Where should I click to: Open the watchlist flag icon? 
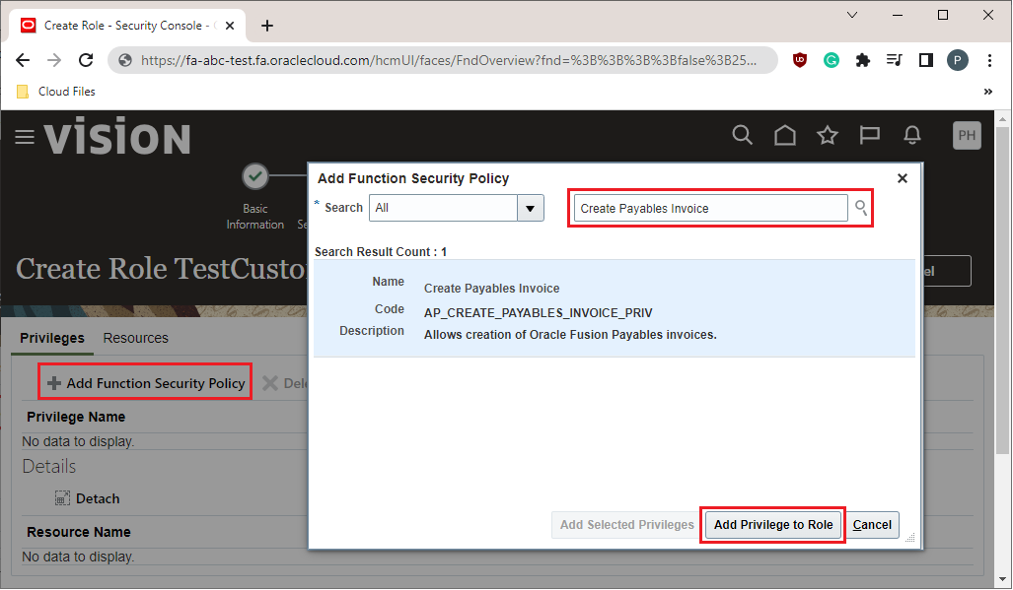(870, 135)
